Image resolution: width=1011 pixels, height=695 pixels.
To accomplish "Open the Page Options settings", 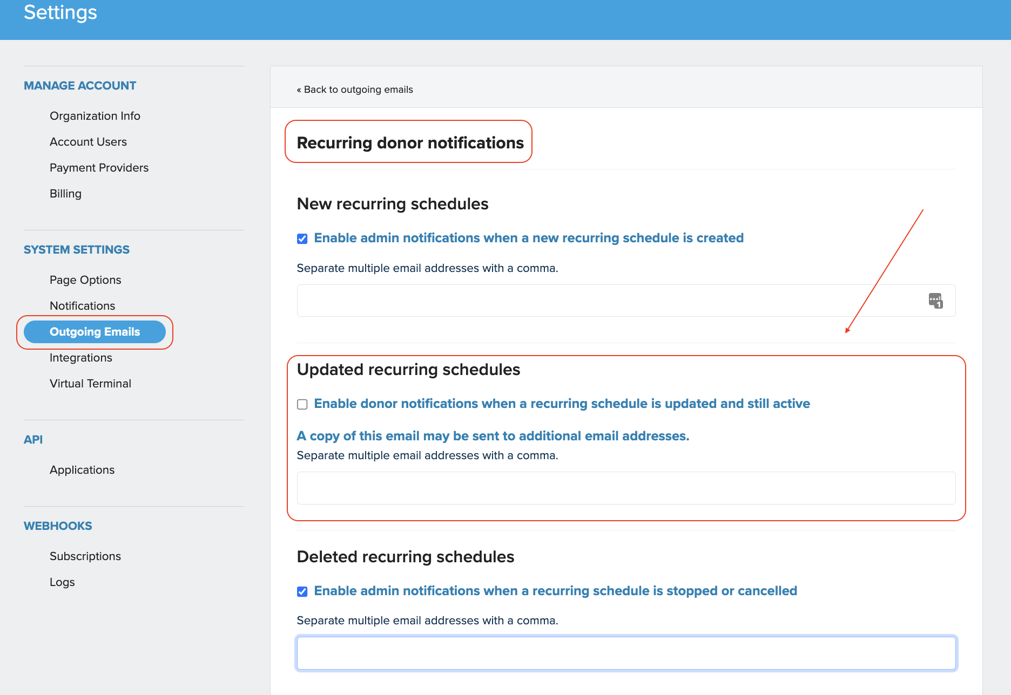I will 85,280.
